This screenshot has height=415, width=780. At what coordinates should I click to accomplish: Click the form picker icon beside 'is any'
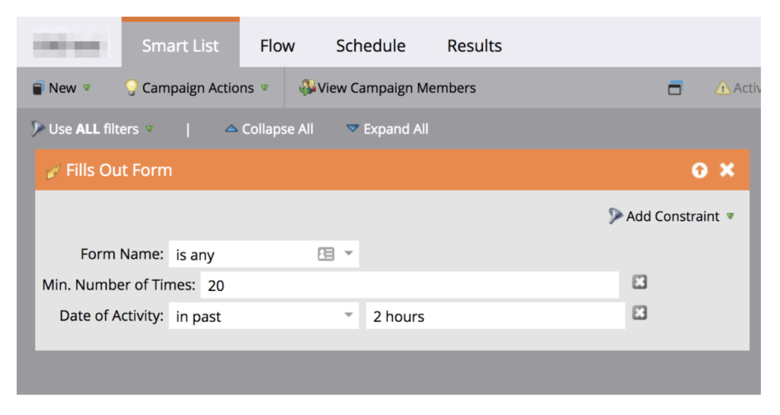[326, 254]
